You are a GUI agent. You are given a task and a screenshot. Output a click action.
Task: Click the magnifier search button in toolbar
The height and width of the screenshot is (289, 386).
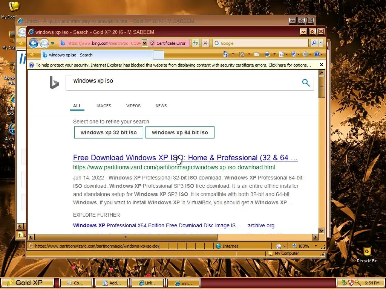314,43
